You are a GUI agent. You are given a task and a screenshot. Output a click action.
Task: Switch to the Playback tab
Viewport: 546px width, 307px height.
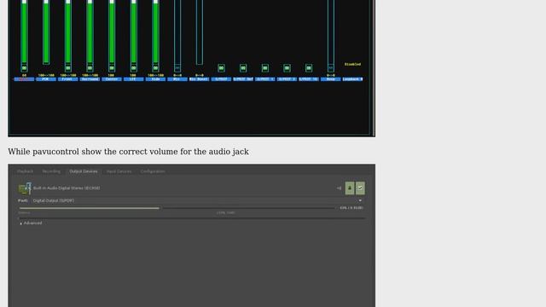pyautogui.click(x=25, y=171)
